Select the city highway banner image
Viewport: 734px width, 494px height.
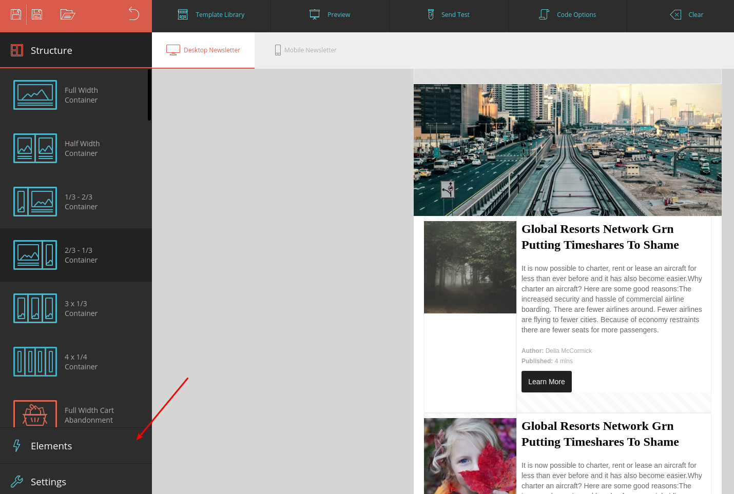click(x=568, y=150)
